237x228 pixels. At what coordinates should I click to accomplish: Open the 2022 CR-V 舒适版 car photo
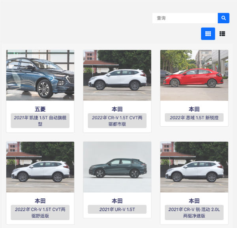click(x=40, y=167)
